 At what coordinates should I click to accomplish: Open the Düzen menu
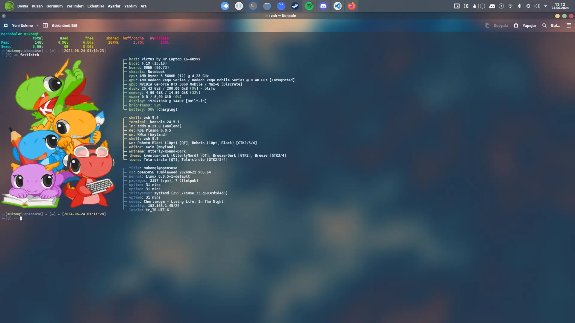pyautogui.click(x=37, y=6)
